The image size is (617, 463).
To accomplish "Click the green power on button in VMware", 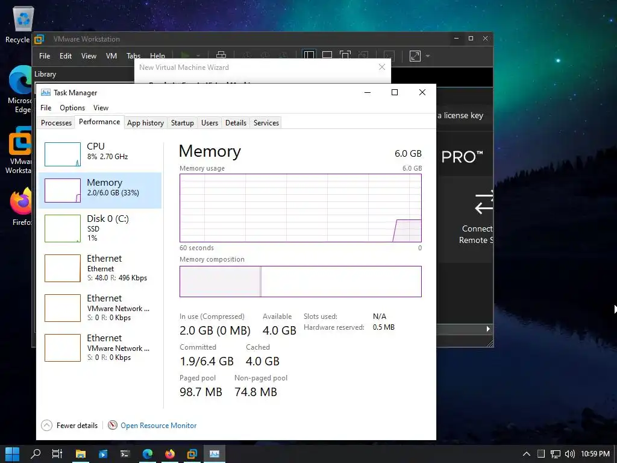I will 185,56.
